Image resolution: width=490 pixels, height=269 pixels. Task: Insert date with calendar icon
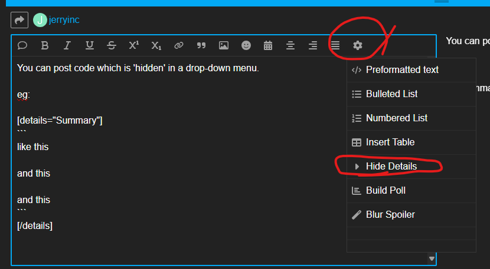(268, 45)
